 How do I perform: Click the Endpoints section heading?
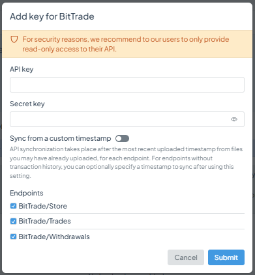[27, 193]
